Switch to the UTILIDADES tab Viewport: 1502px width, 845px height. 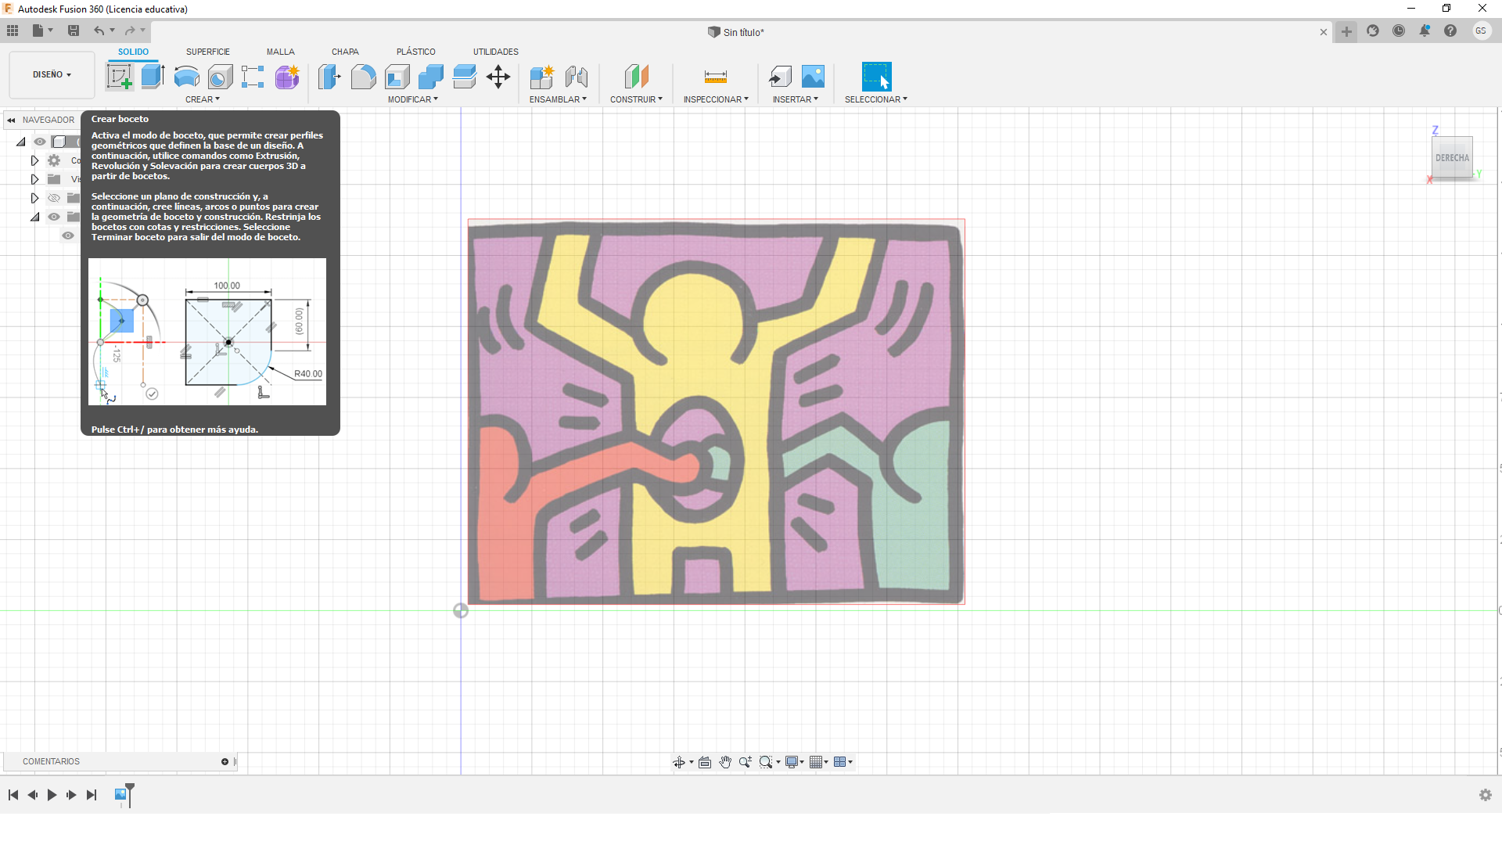coord(496,52)
